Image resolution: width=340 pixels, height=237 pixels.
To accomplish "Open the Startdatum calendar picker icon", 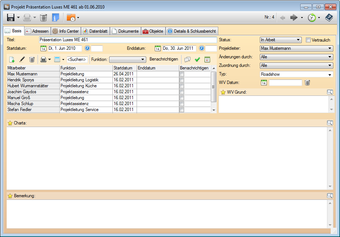I will (43, 48).
